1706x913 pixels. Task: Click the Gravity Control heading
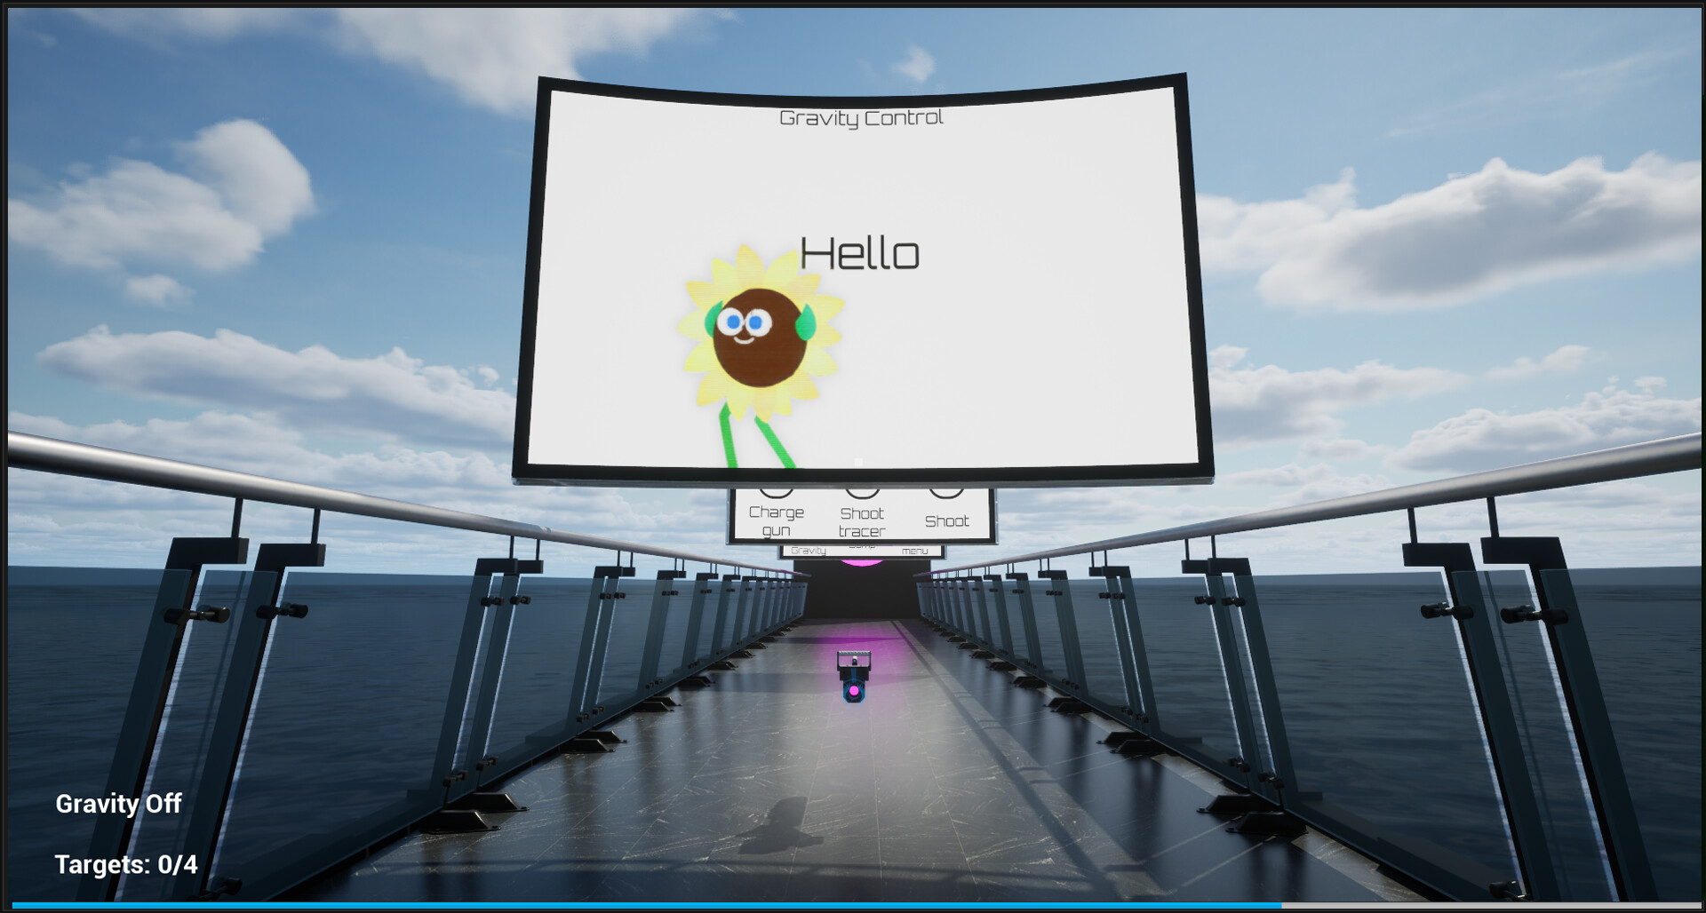pos(861,116)
